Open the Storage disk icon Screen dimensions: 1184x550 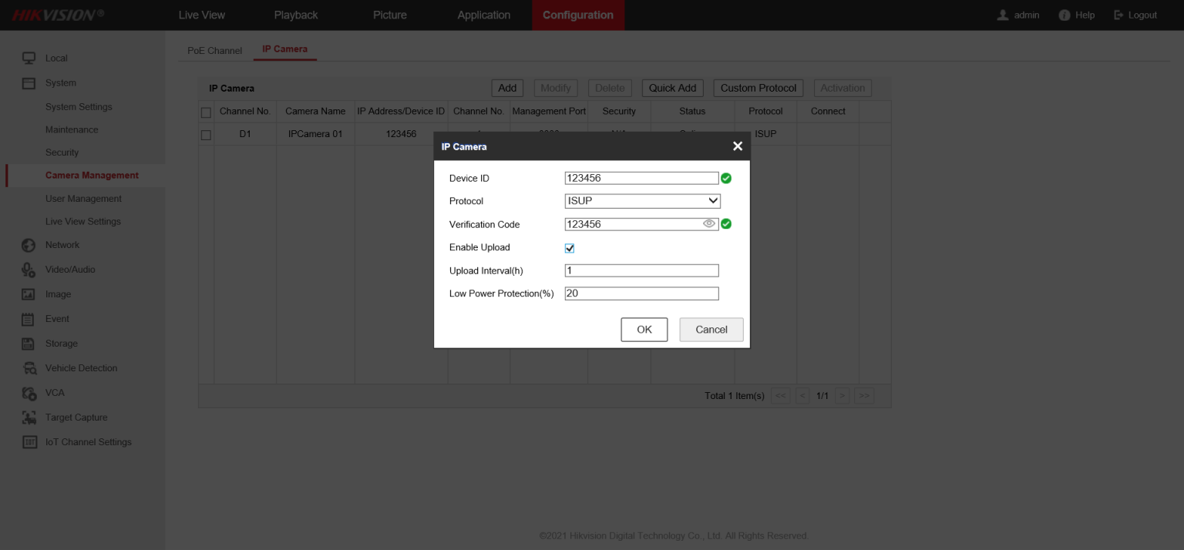29,344
